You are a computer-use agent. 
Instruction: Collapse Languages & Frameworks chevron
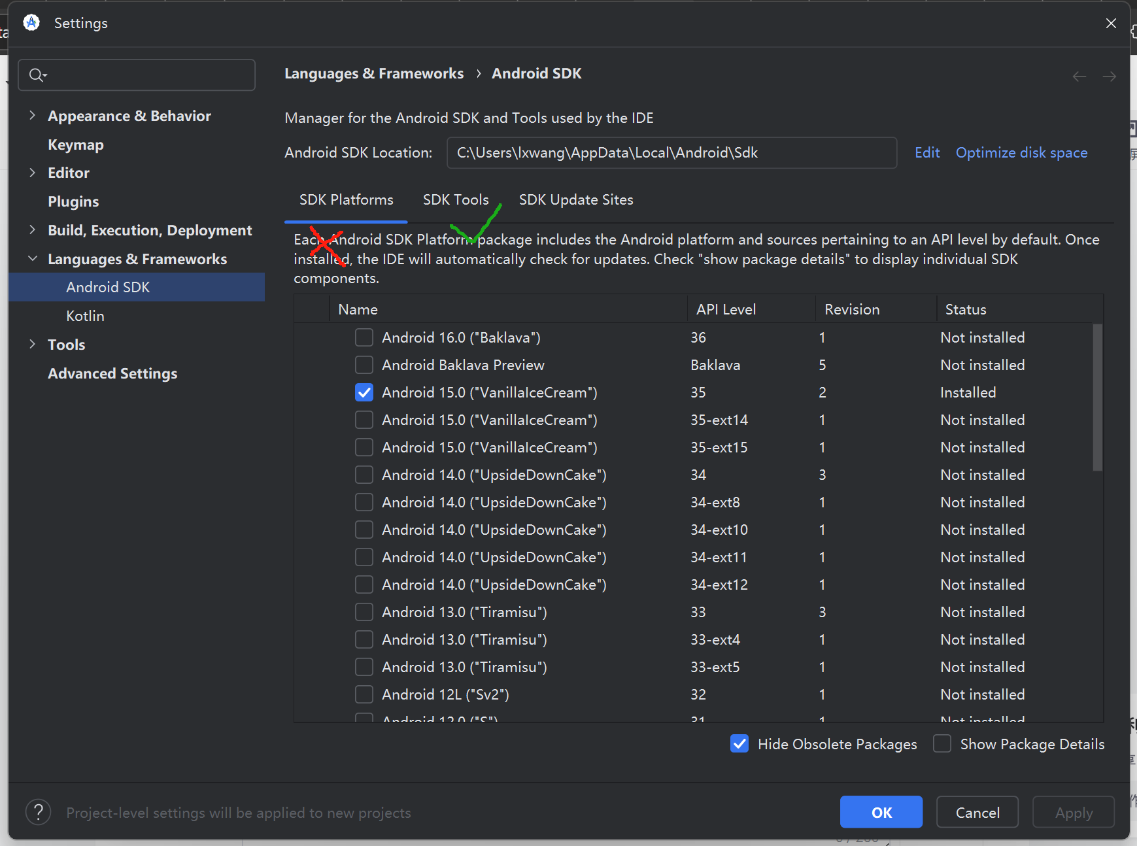click(x=32, y=259)
